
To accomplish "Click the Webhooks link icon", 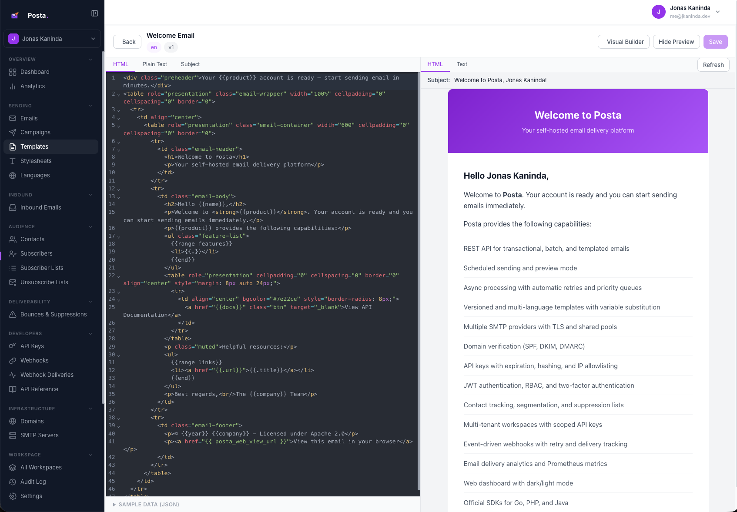I will click(13, 361).
